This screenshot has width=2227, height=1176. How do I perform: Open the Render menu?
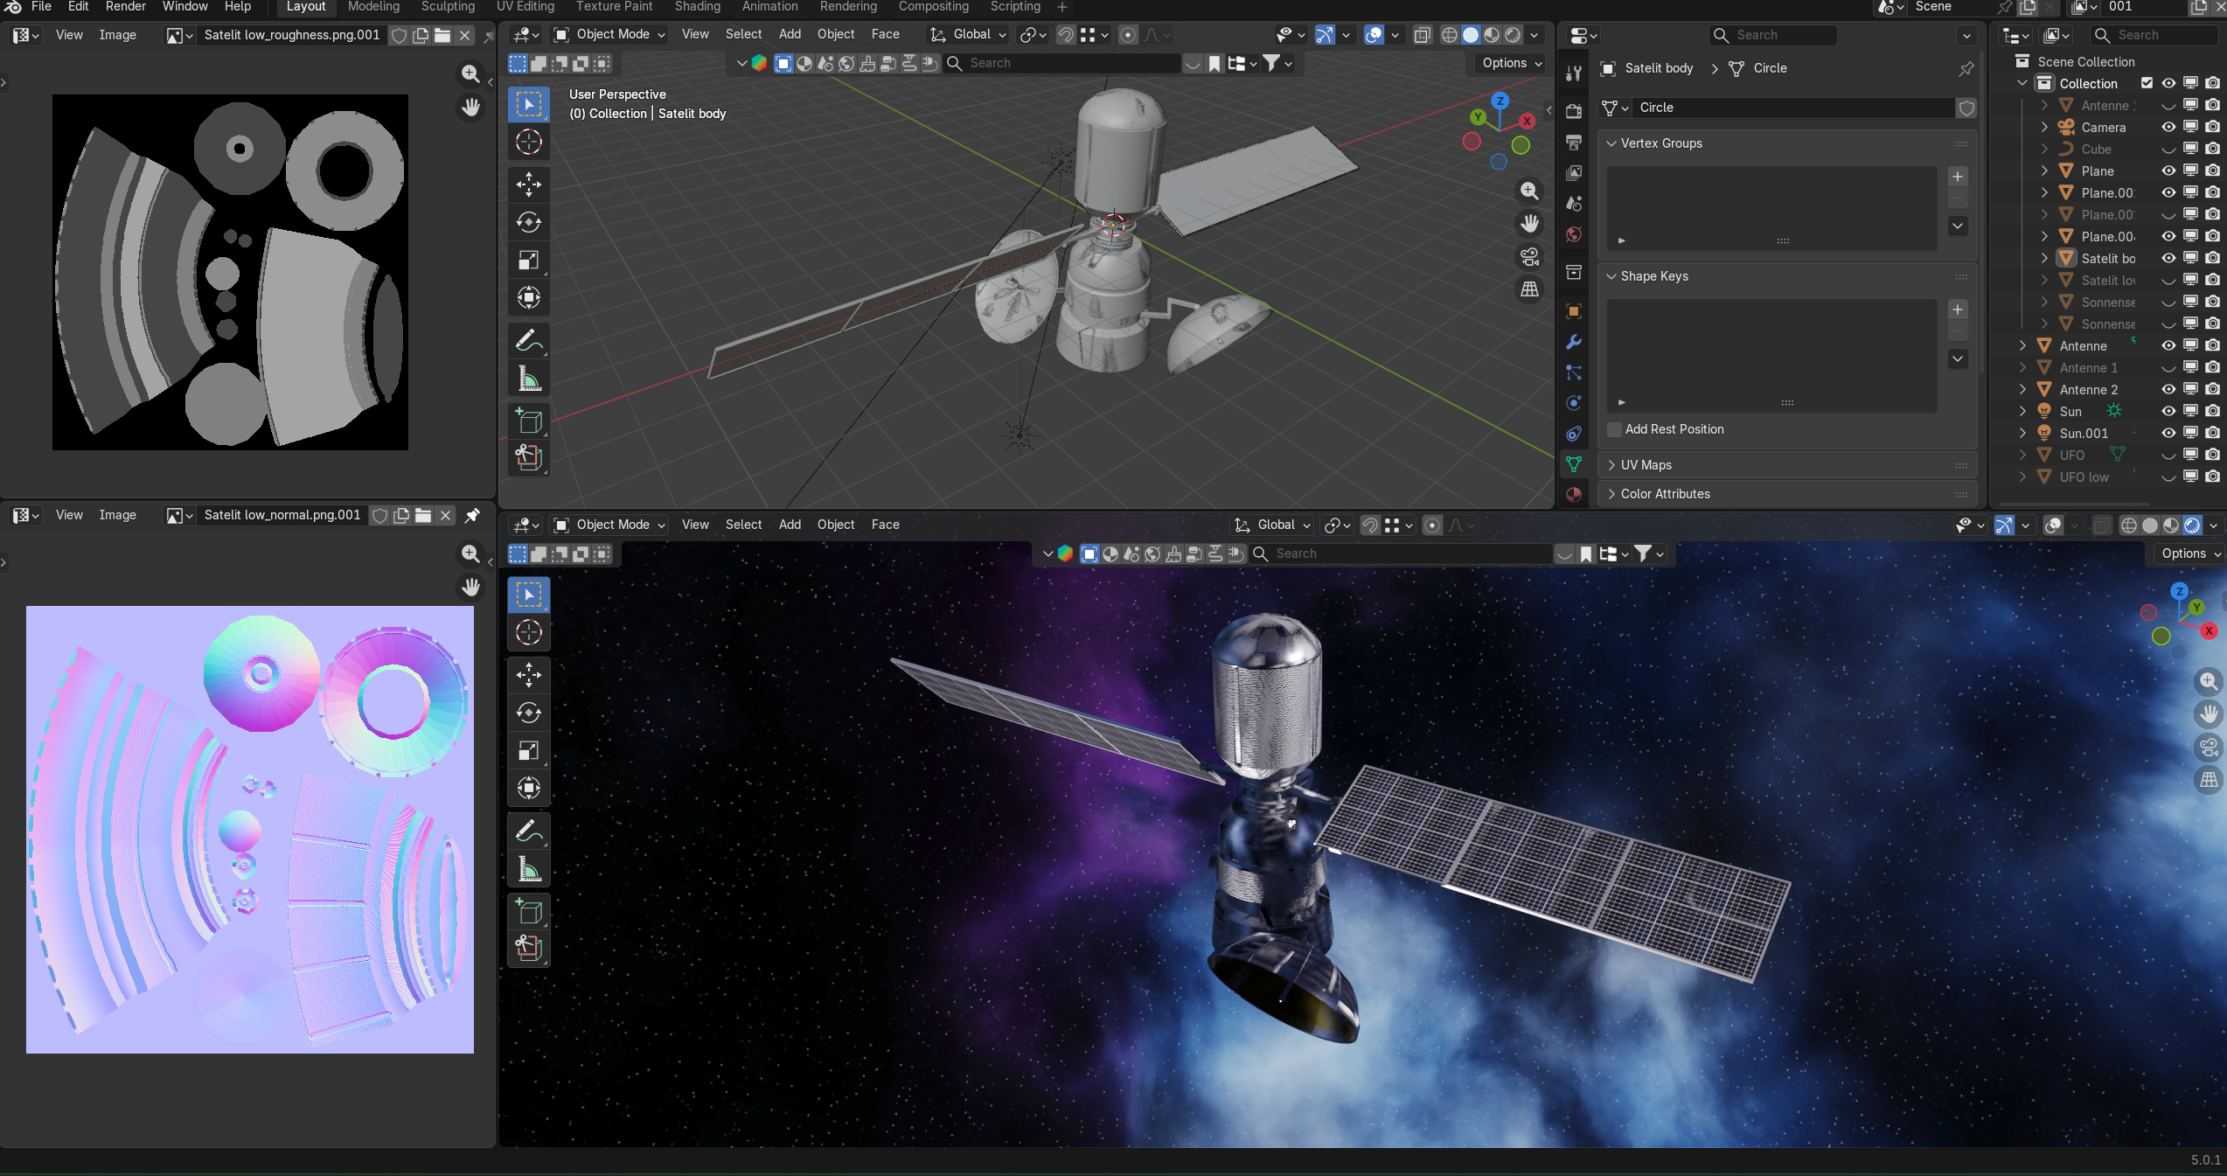point(126,7)
